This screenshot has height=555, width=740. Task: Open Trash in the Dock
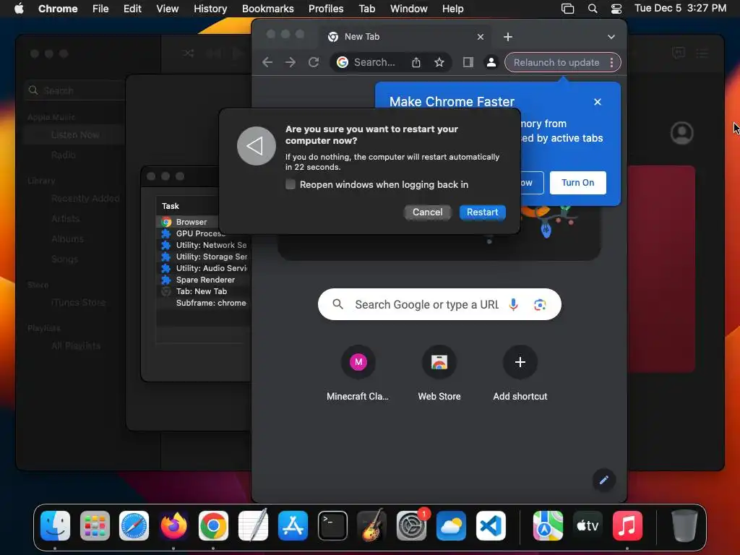pyautogui.click(x=684, y=526)
